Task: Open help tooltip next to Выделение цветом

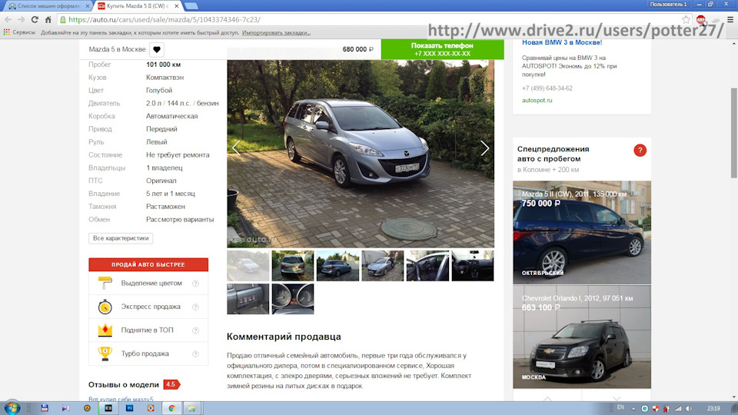Action: coord(195,284)
